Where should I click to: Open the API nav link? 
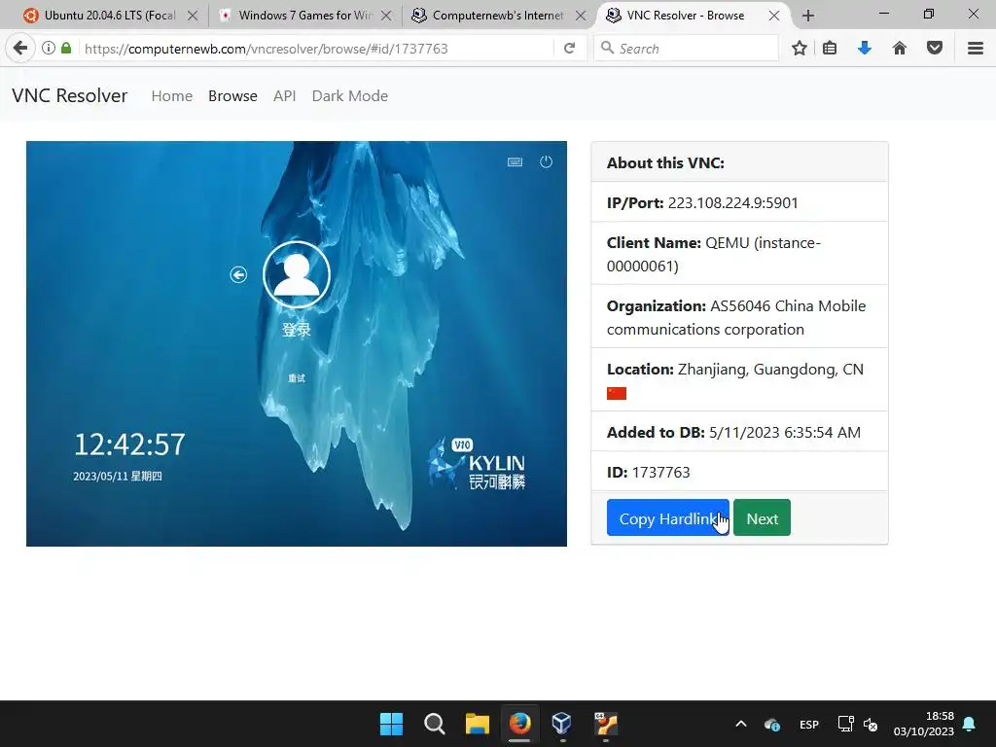[285, 96]
